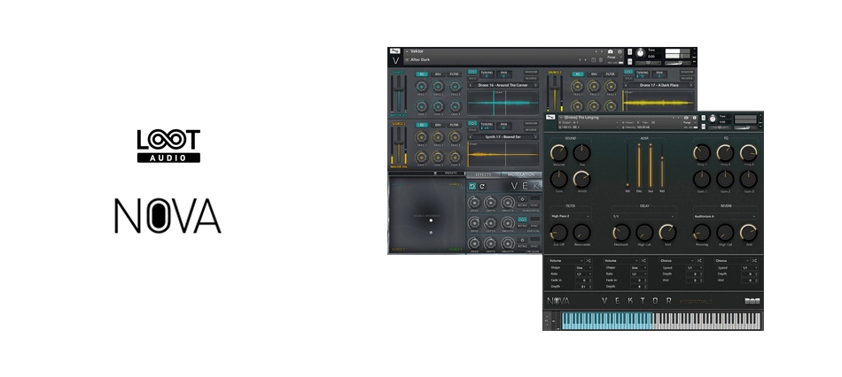Image resolution: width=842 pixels, height=377 pixels.
Task: Click the NOVA logo at bottom of Essentials panel
Action: (x=558, y=300)
